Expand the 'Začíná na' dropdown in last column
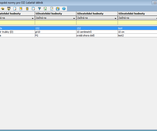Viewport: 157px width, 131px height. tap(155, 18)
